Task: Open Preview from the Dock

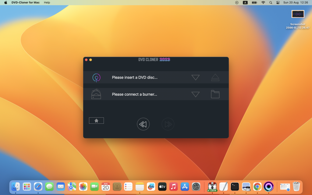Action: coord(246,187)
